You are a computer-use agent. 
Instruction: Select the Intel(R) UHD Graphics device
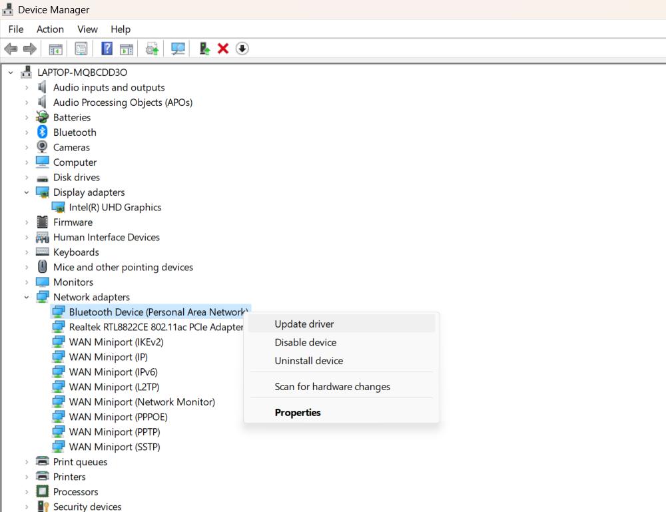click(117, 207)
